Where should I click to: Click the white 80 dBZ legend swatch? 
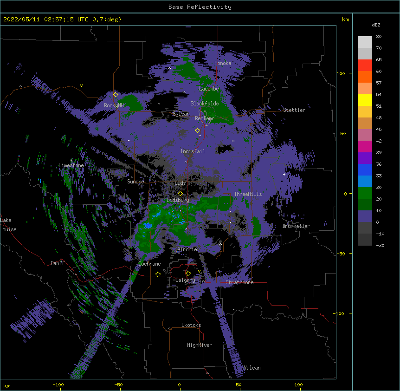[365, 42]
